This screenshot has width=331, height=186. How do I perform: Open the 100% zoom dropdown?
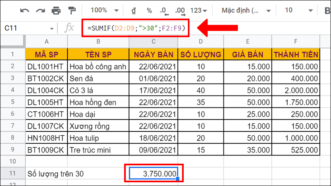coord(105,10)
